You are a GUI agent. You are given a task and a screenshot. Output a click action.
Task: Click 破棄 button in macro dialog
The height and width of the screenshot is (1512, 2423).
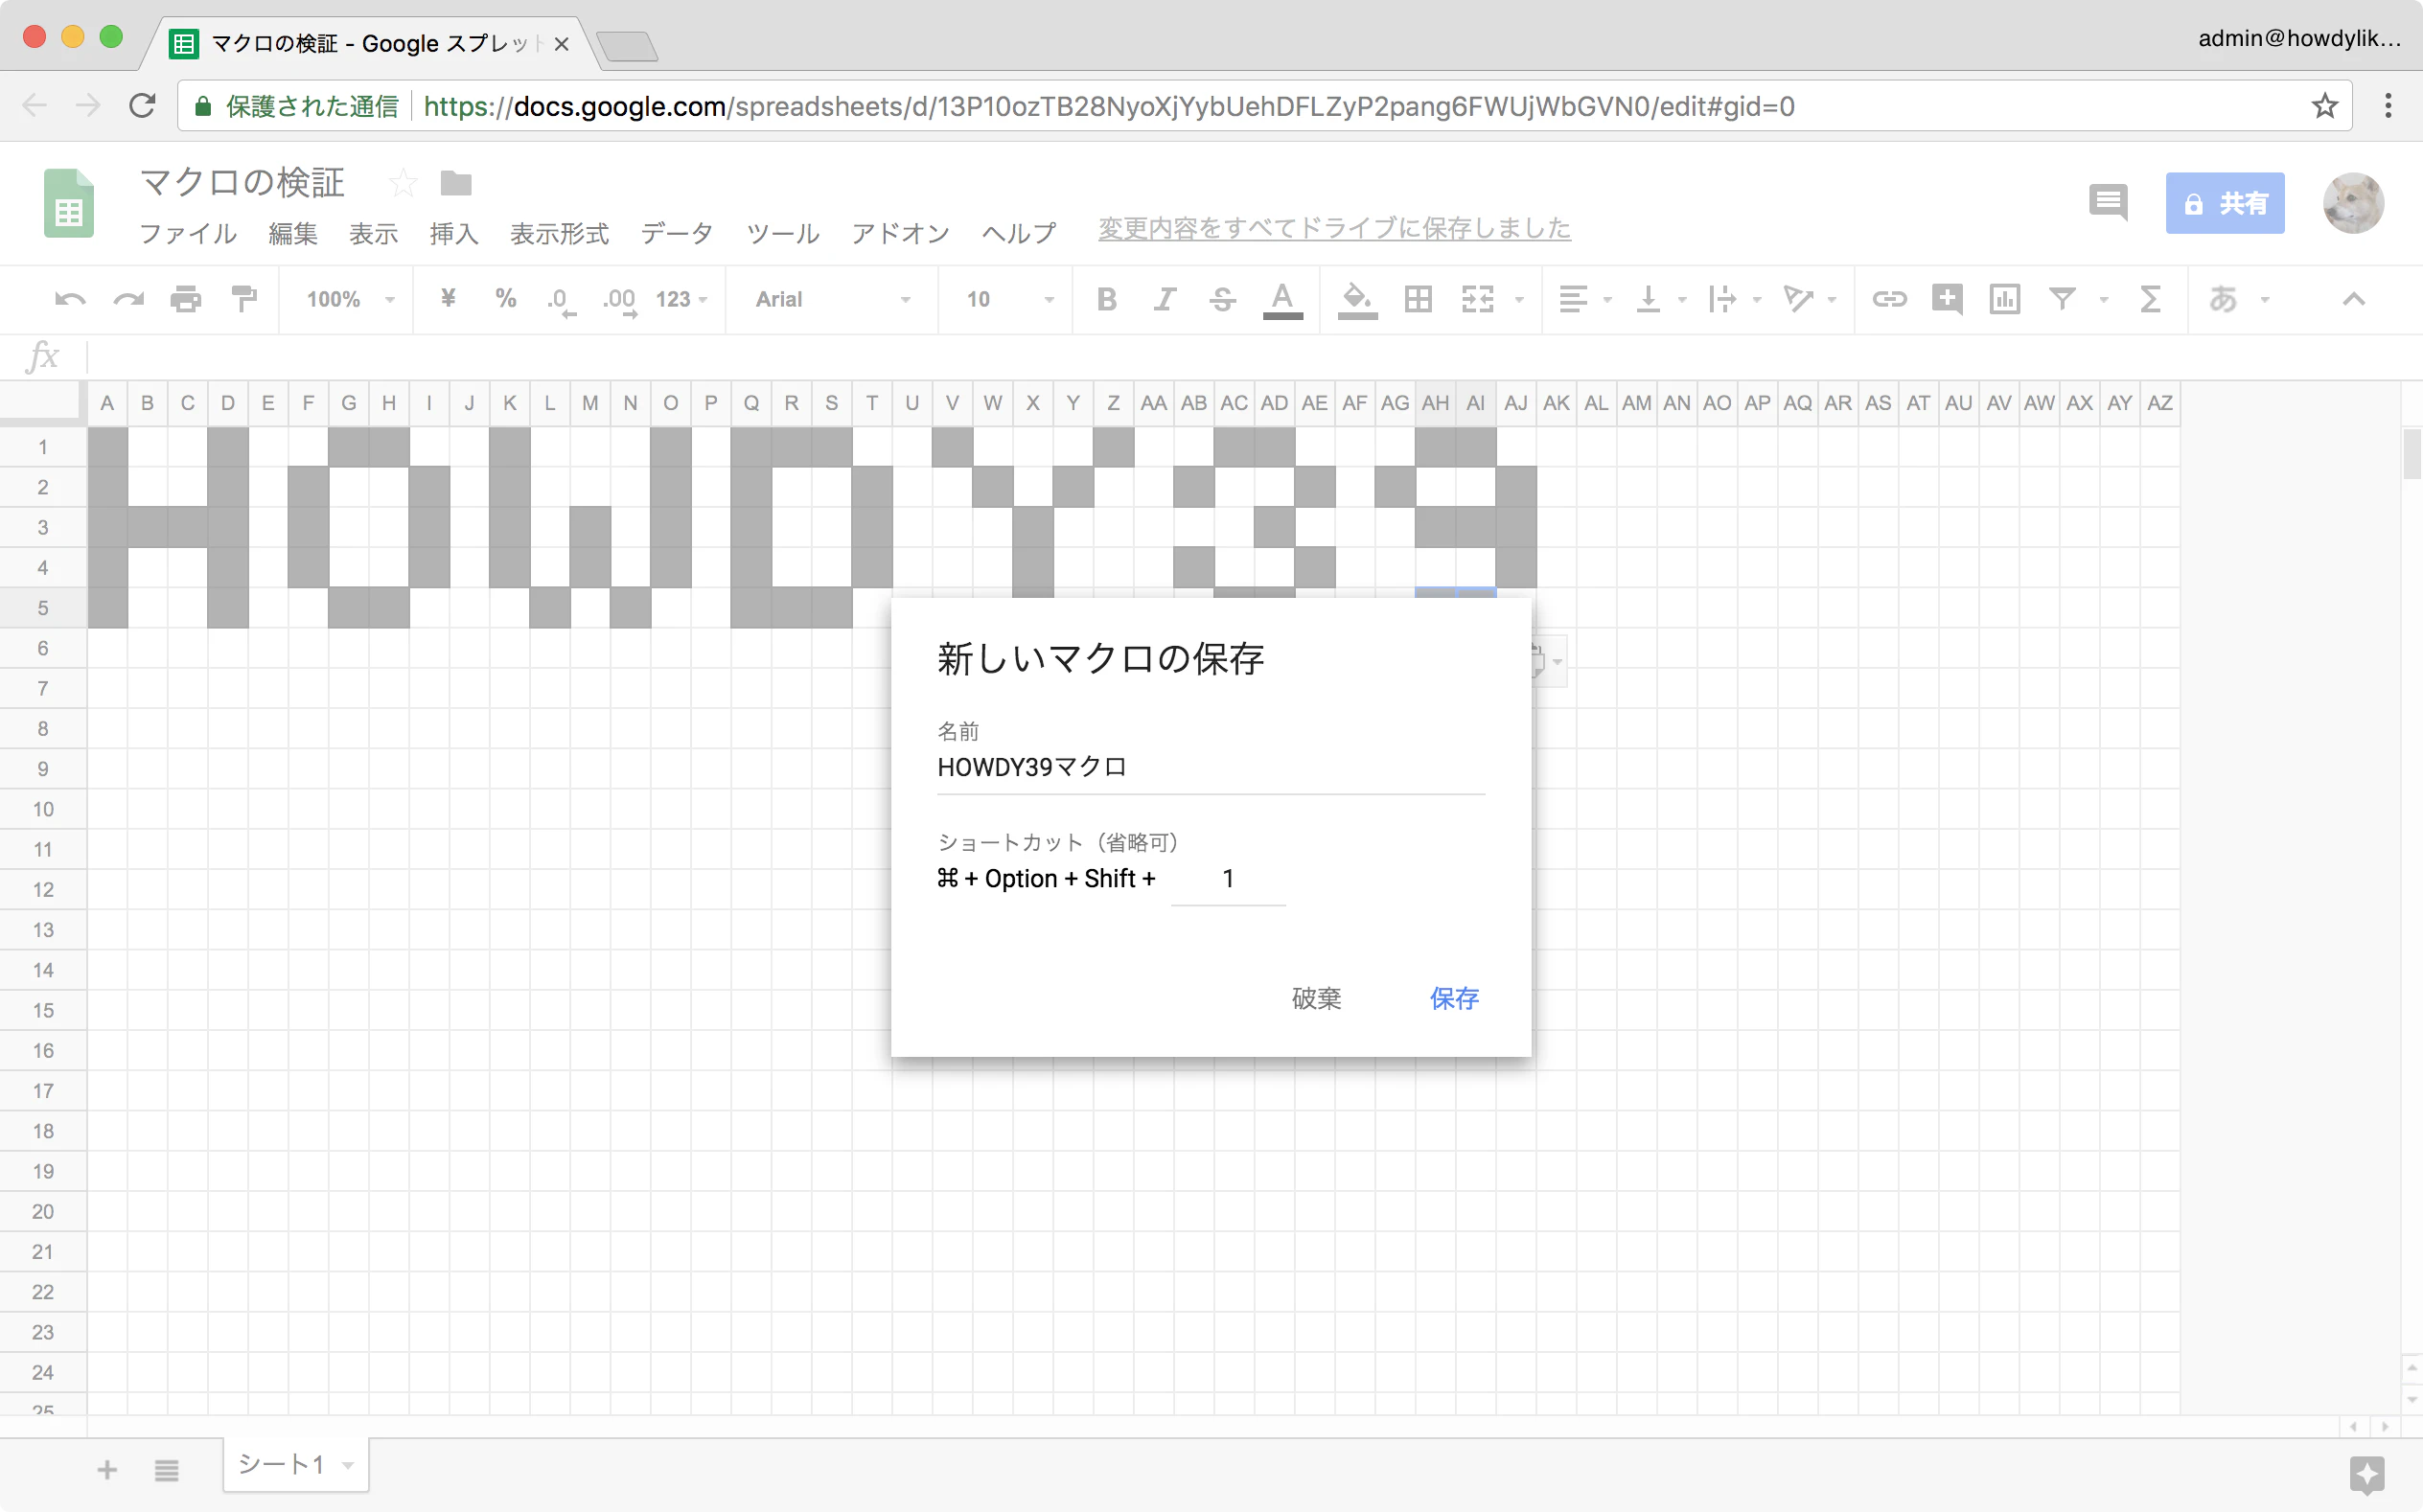coord(1316,998)
